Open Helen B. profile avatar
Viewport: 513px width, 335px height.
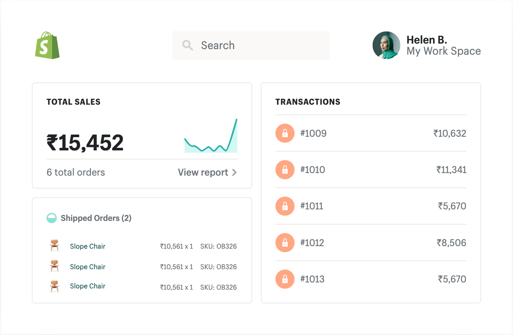click(x=386, y=45)
